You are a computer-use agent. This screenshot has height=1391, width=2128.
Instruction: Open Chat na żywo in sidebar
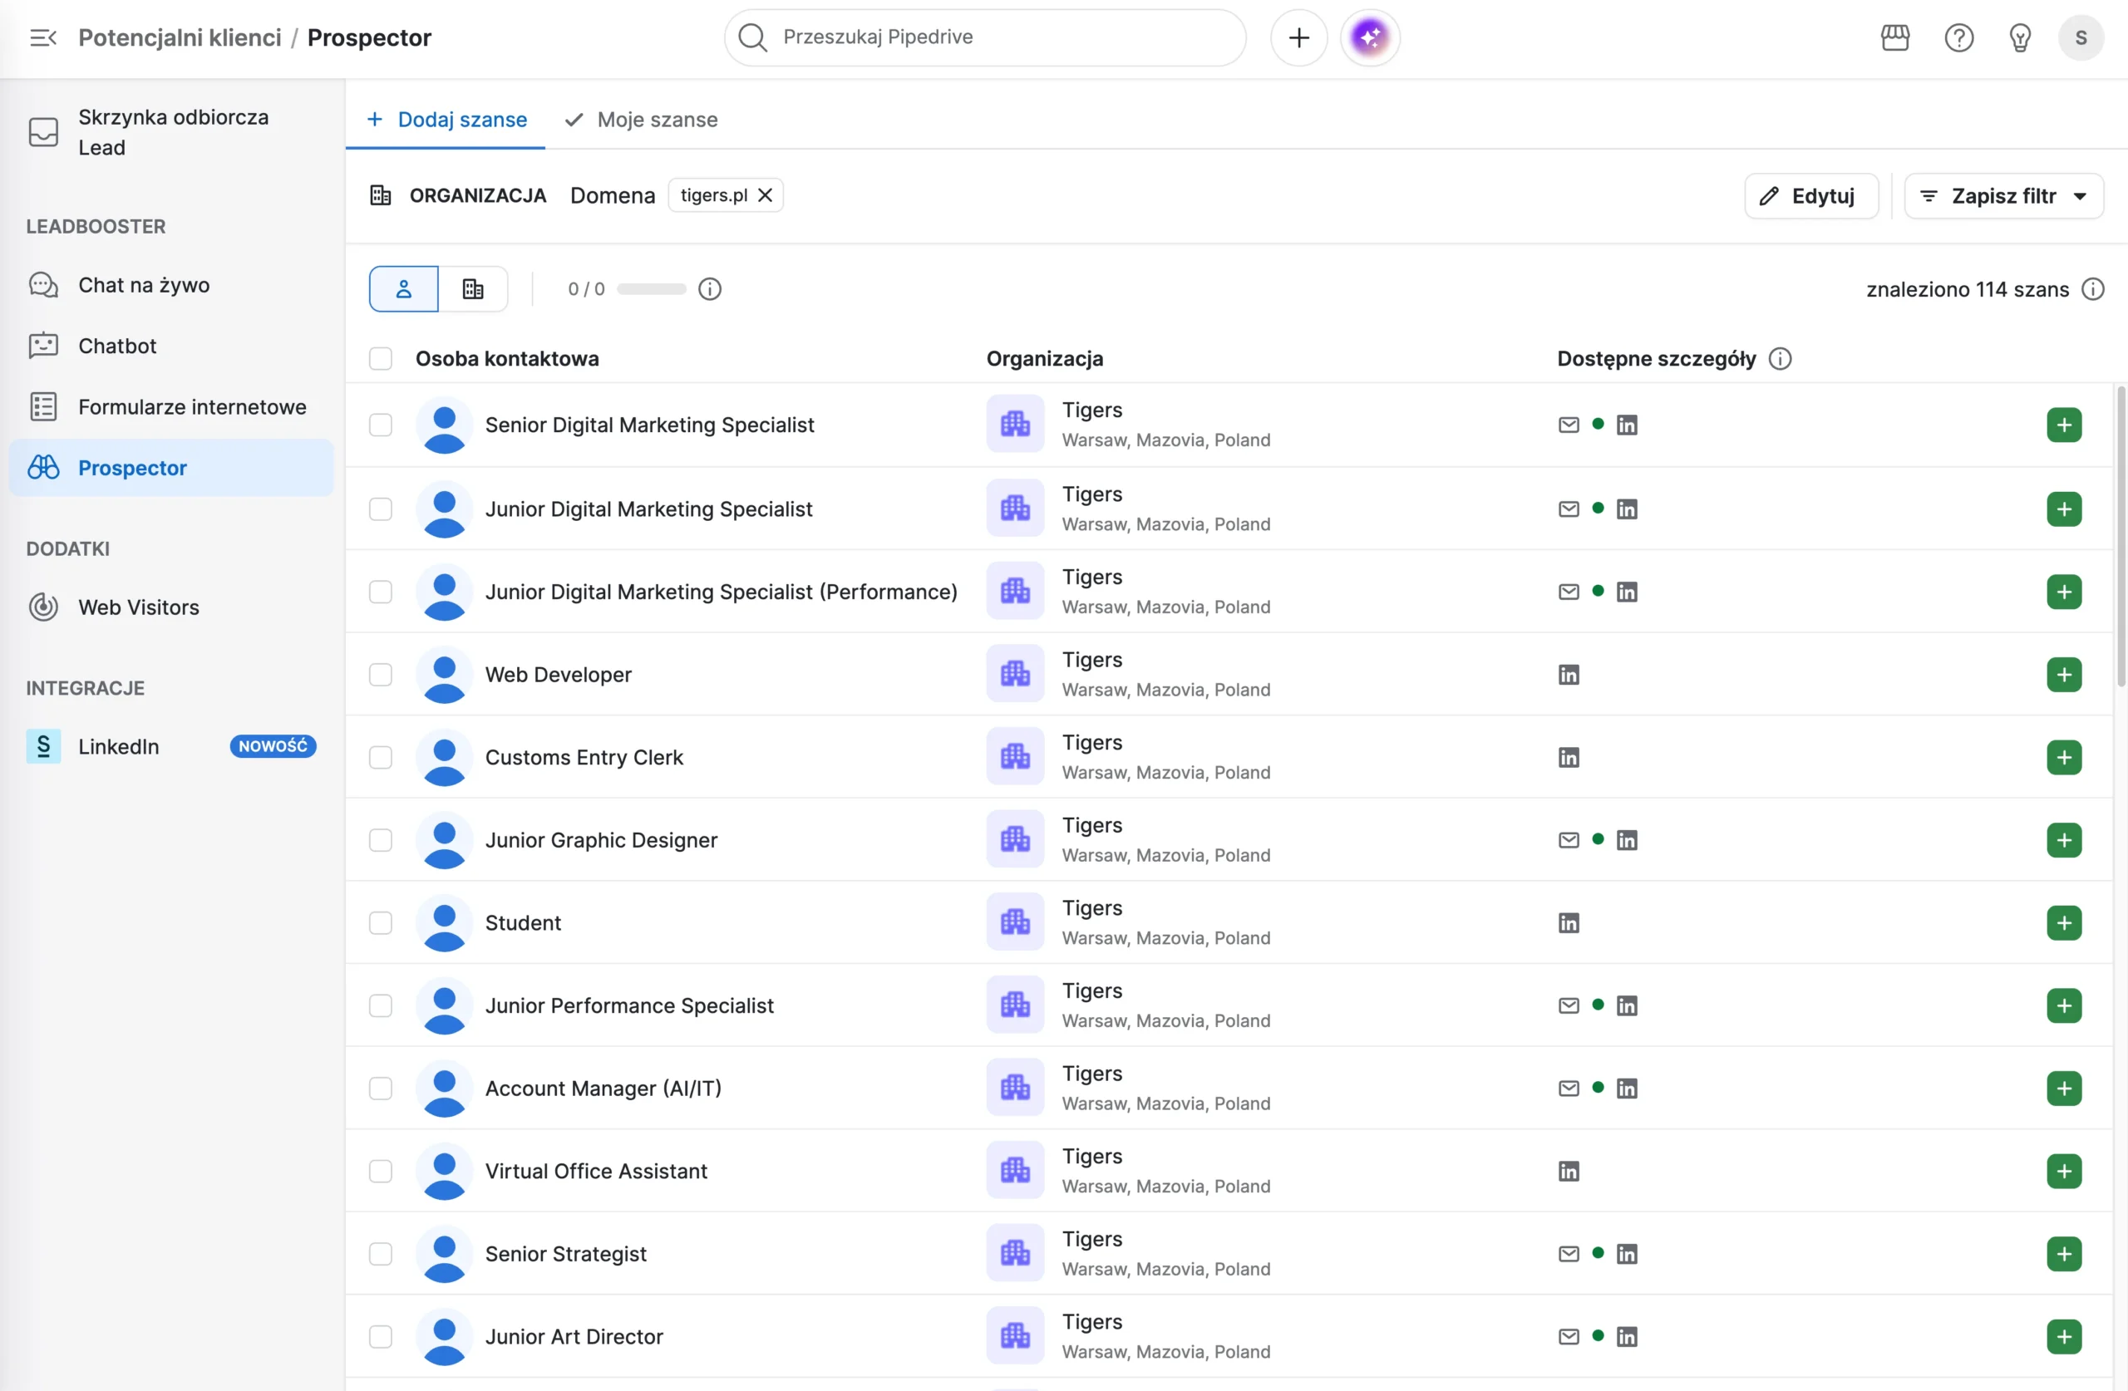(x=170, y=284)
